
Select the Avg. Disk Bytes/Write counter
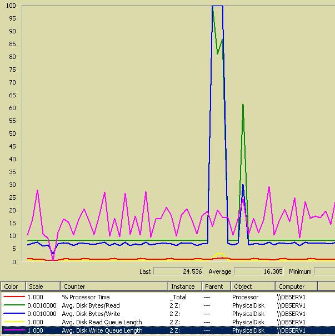click(x=92, y=314)
